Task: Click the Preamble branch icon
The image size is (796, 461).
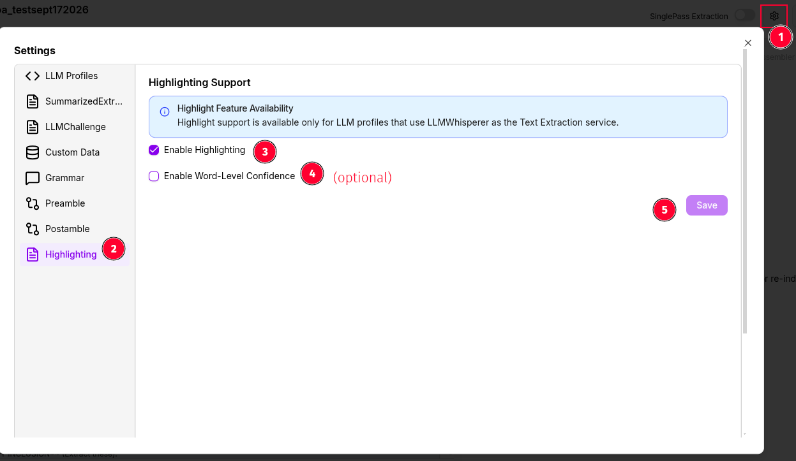Action: [x=32, y=203]
